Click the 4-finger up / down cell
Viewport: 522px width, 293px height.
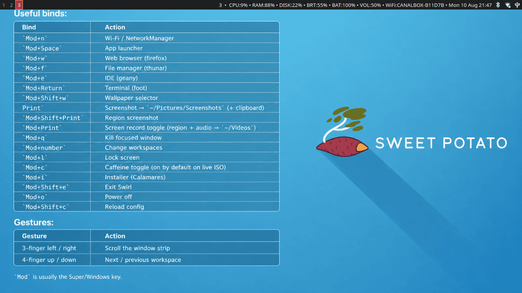point(52,260)
